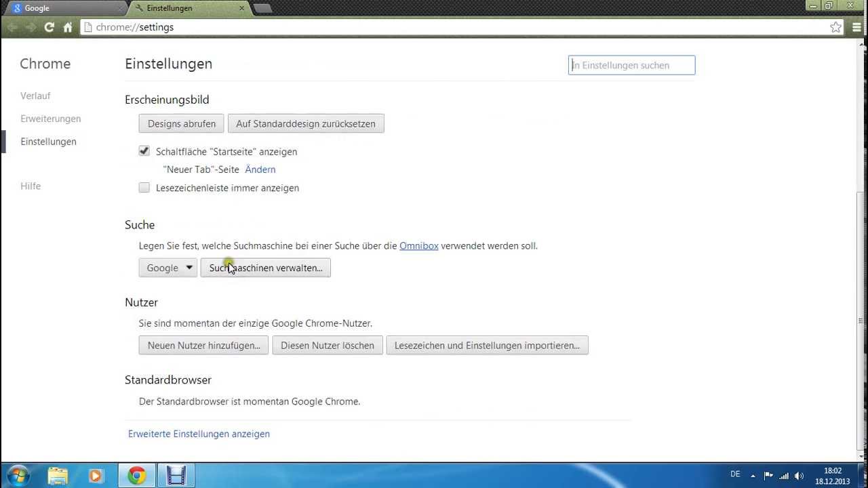This screenshot has width=868, height=488.
Task: Open Erweiterte Einstellungen anzeigen link
Action: [x=199, y=434]
